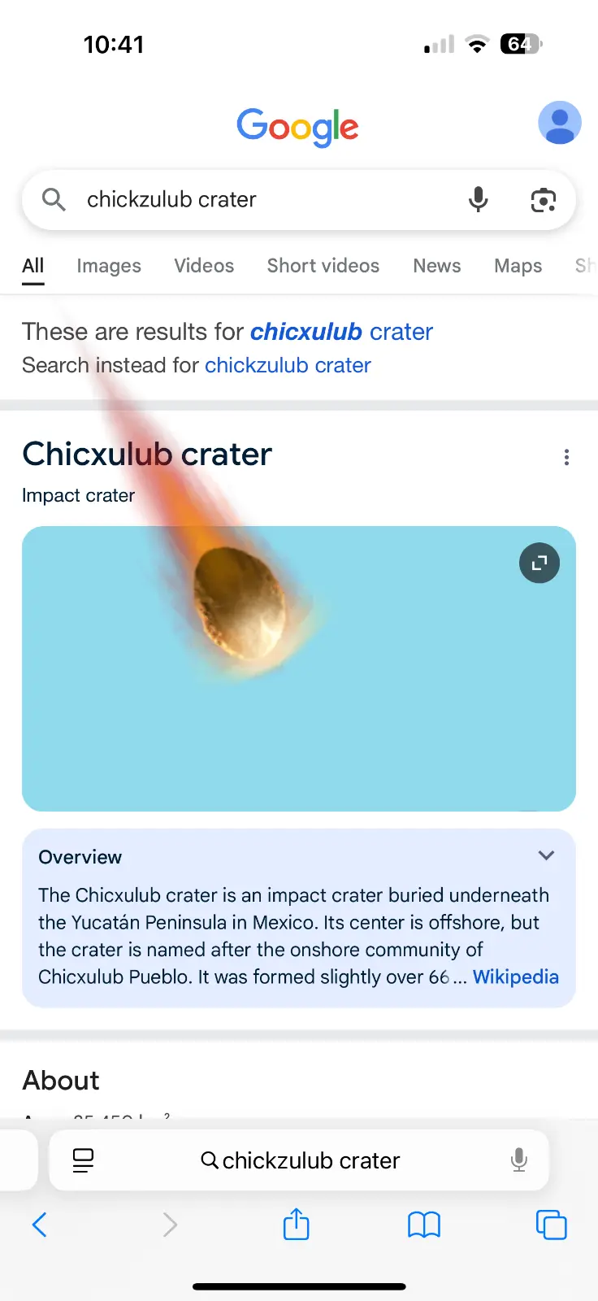Show all open Safari tabs
598x1301 pixels.
click(551, 1225)
